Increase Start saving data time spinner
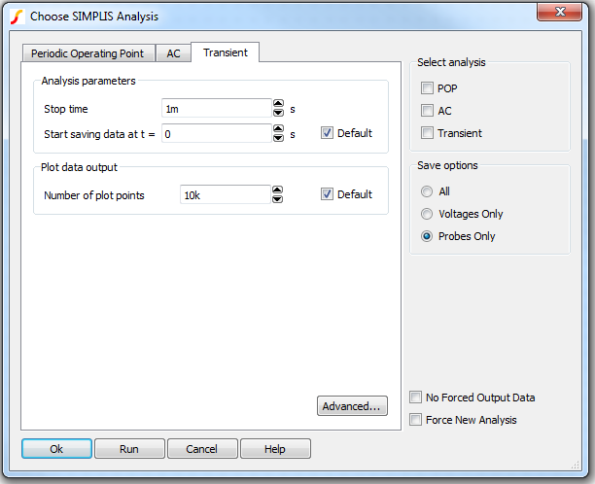The width and height of the screenshot is (595, 484). [x=278, y=128]
